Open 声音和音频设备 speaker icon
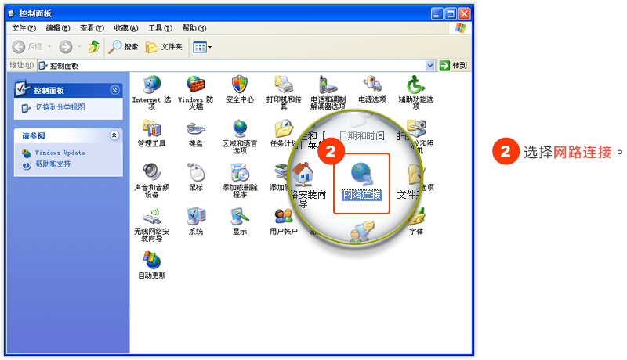Screen dimensions: 627x360 click(151, 172)
